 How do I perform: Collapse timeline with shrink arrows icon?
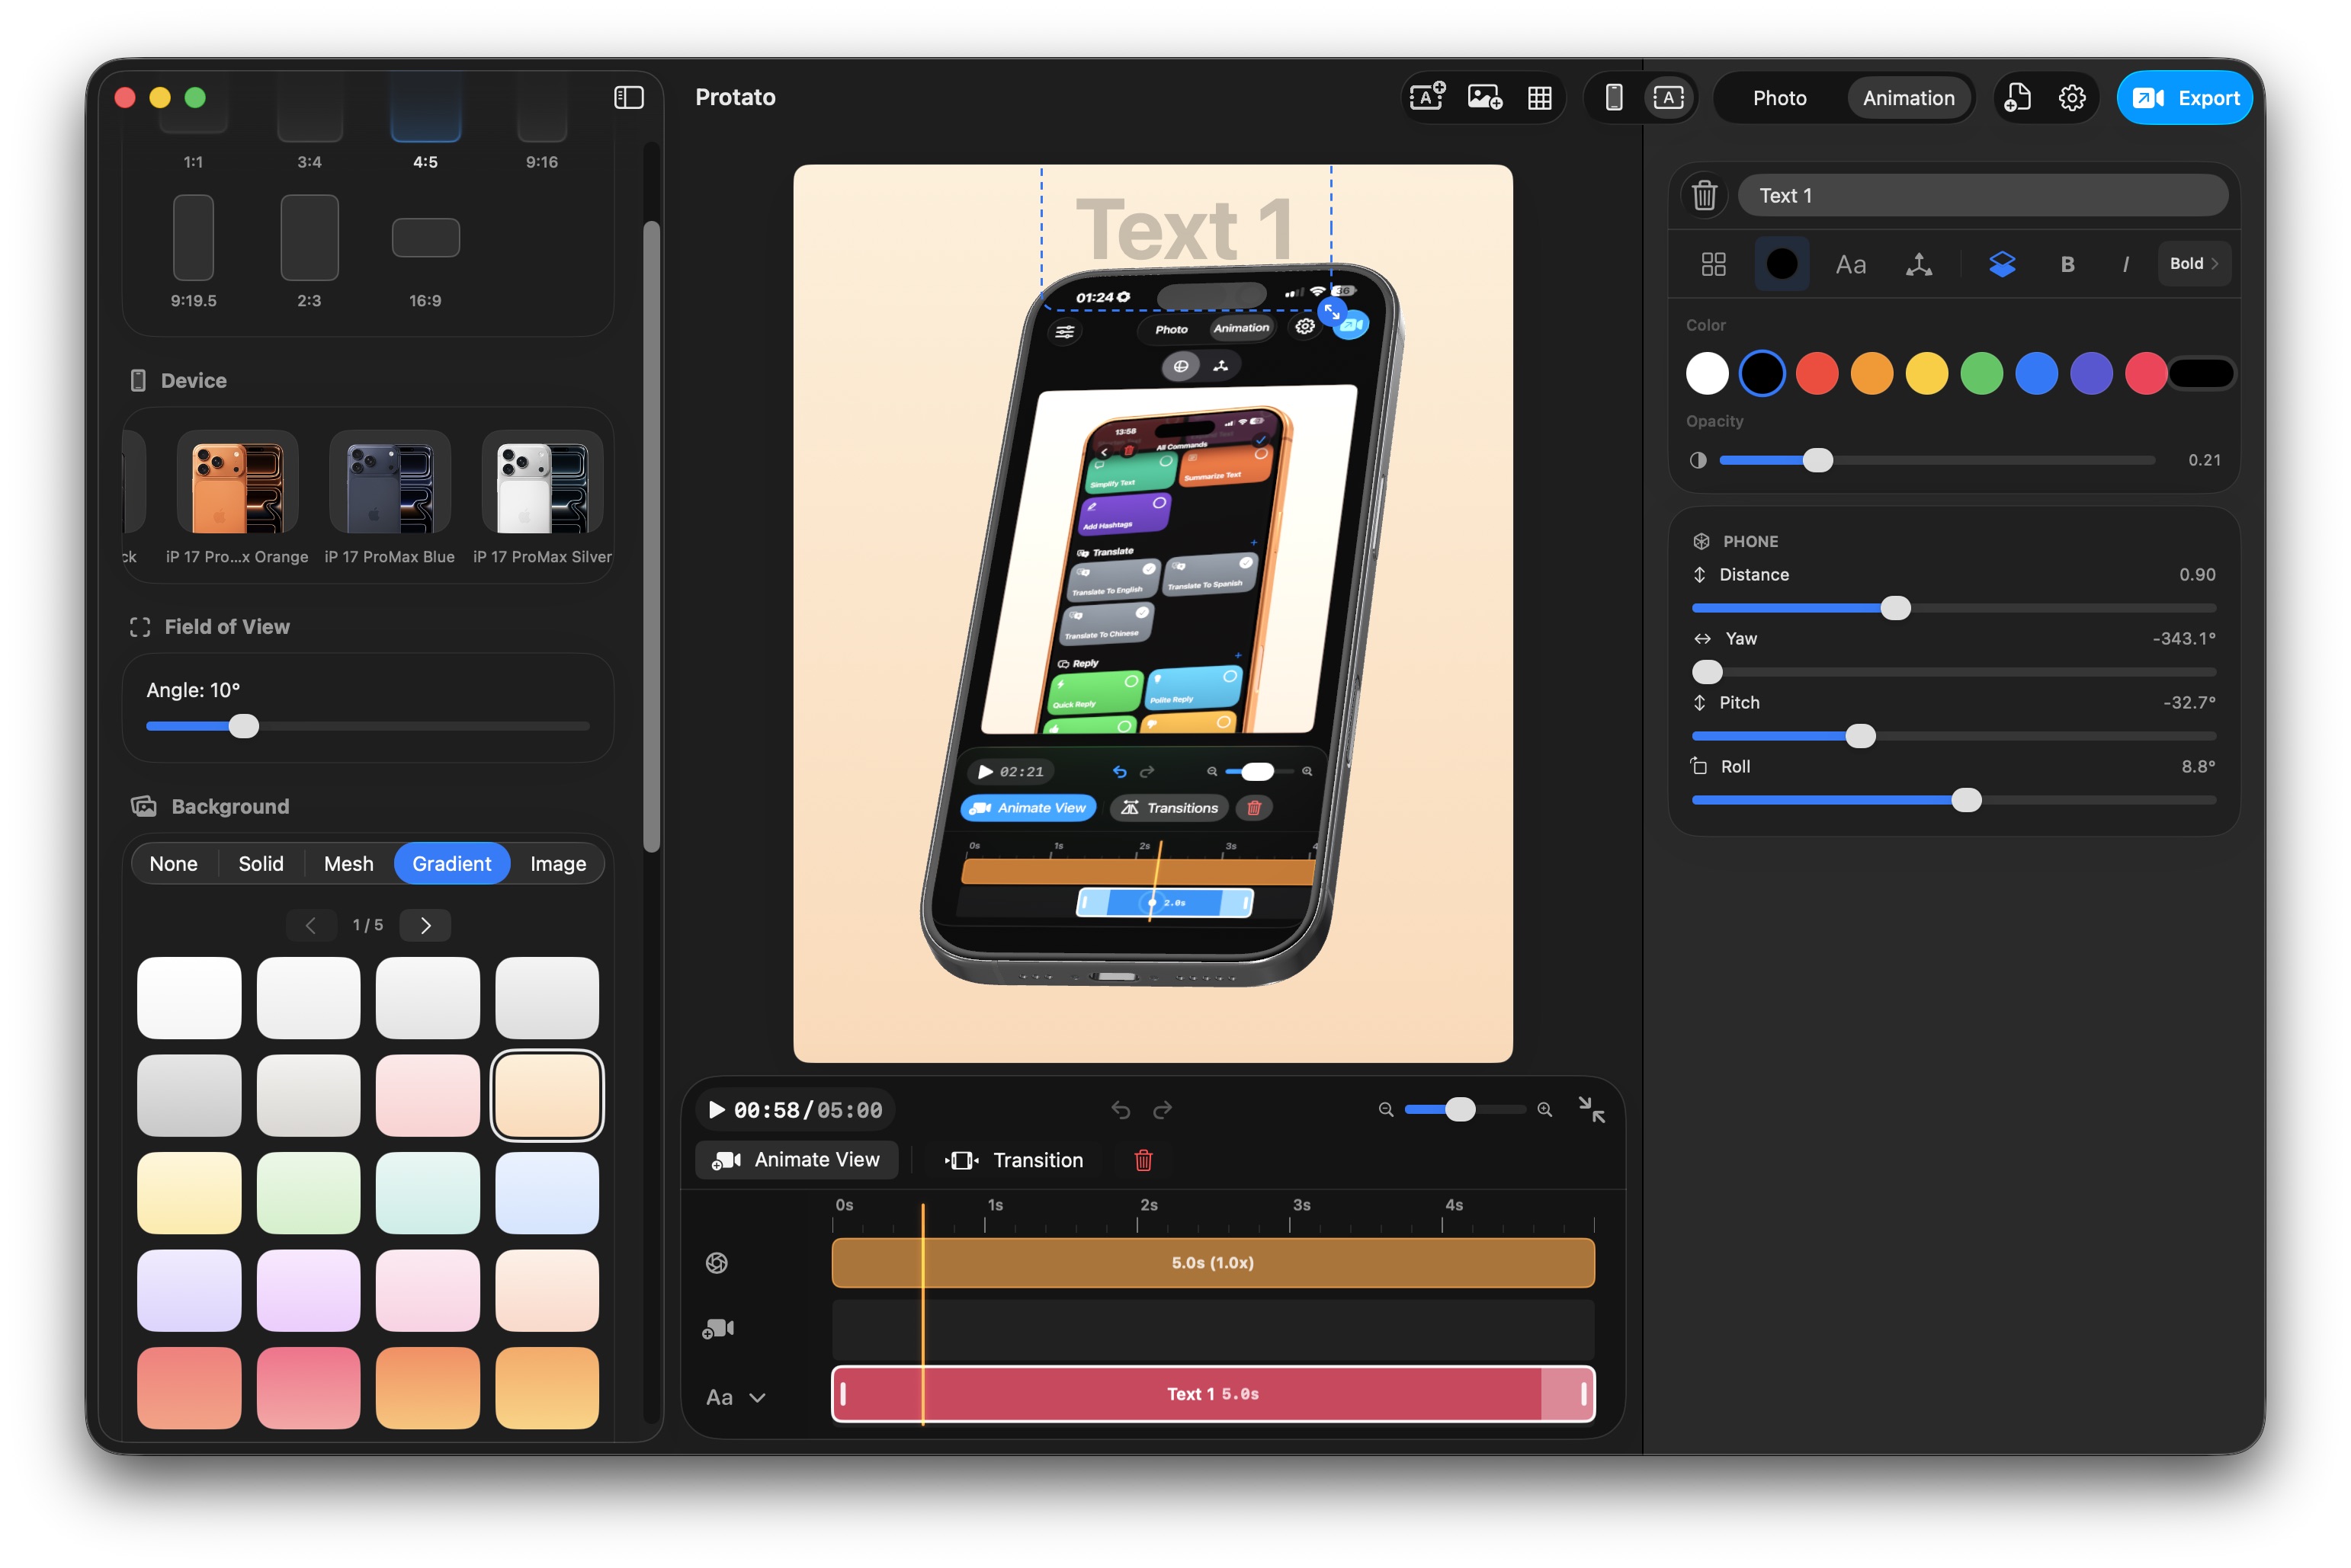[x=1591, y=1109]
